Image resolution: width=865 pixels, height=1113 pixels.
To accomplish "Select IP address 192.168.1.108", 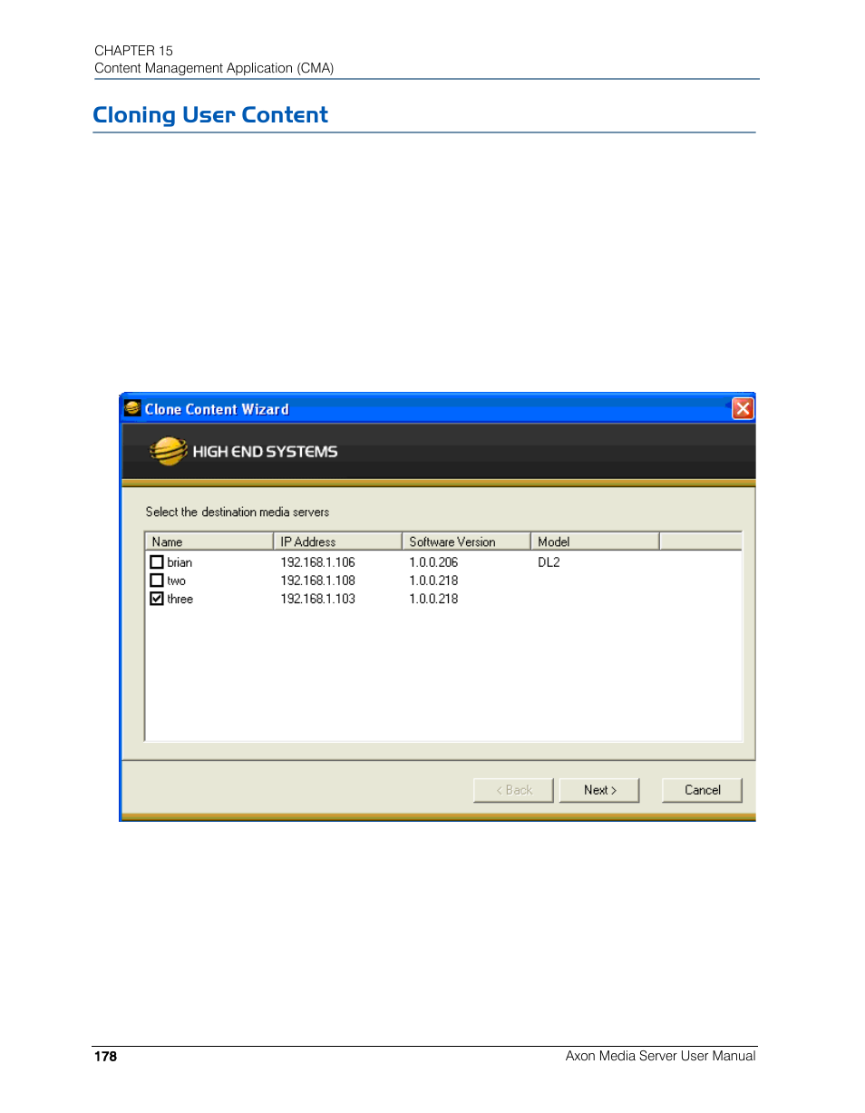I will pyautogui.click(x=317, y=581).
